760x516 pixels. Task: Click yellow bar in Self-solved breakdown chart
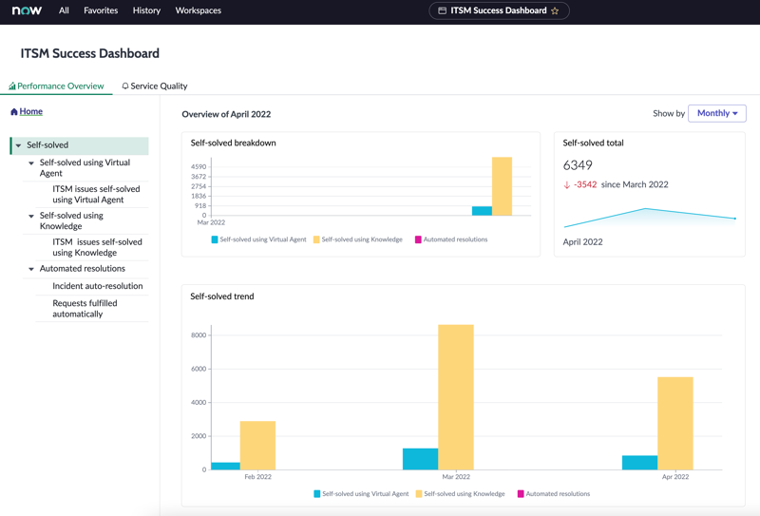point(502,186)
